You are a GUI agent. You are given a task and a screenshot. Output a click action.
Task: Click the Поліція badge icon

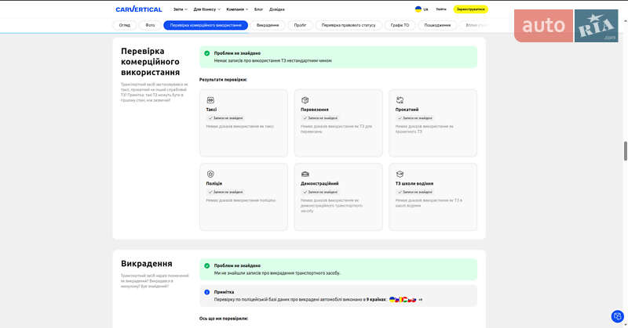pos(210,174)
